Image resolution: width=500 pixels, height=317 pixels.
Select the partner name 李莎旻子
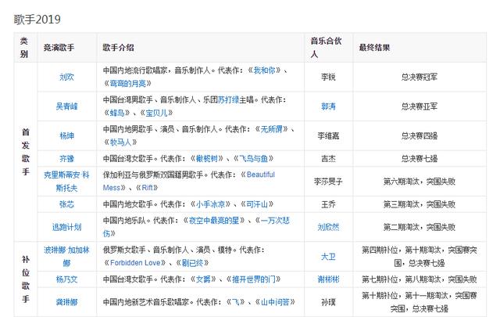click(x=328, y=182)
